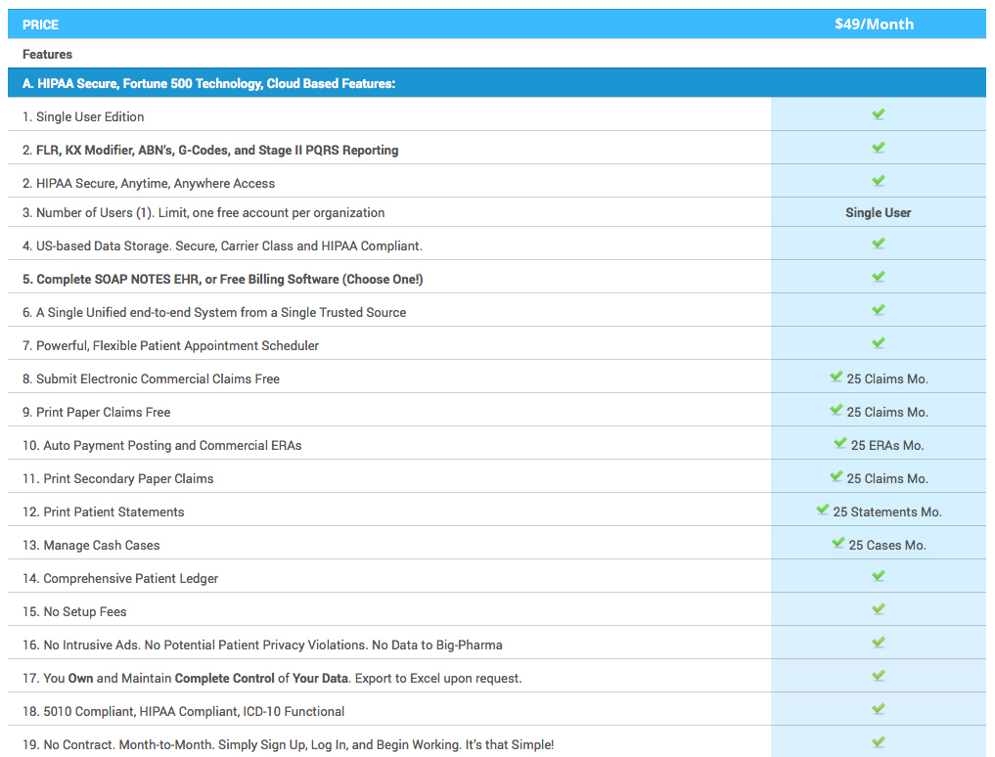Click the checkmark for US-based Data Storage
This screenshot has height=757, width=995.
click(878, 244)
